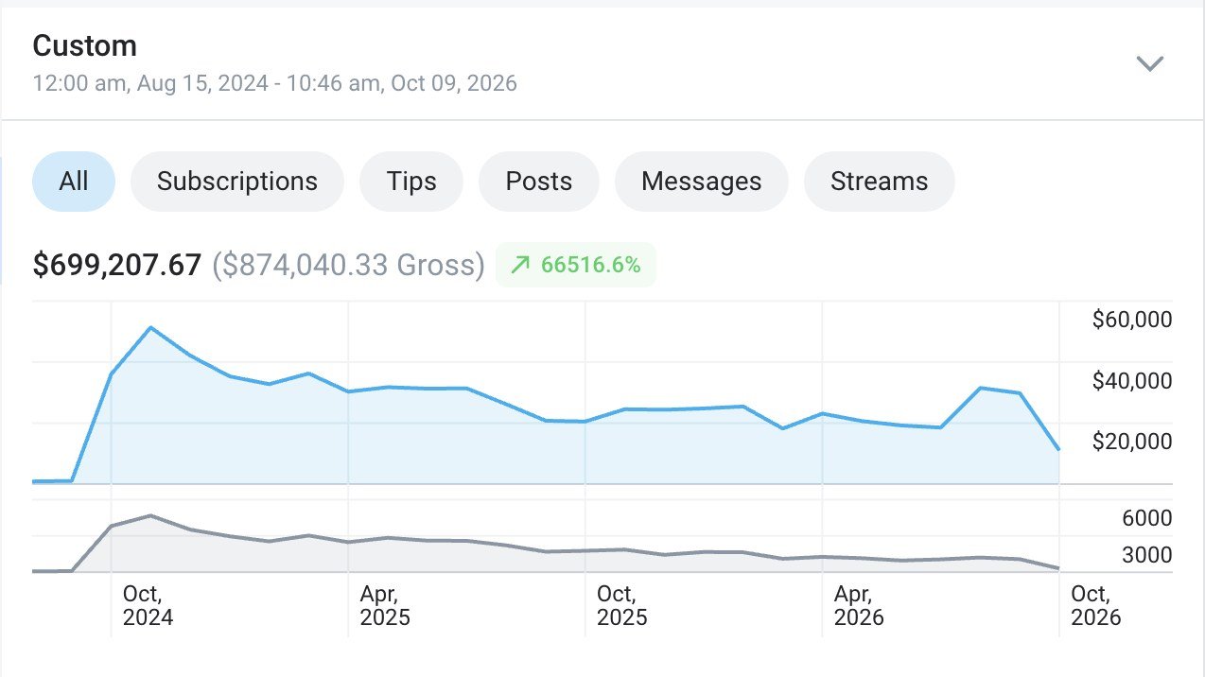Click the blue earnings line peak point
This screenshot has width=1205, height=677.
151,327
